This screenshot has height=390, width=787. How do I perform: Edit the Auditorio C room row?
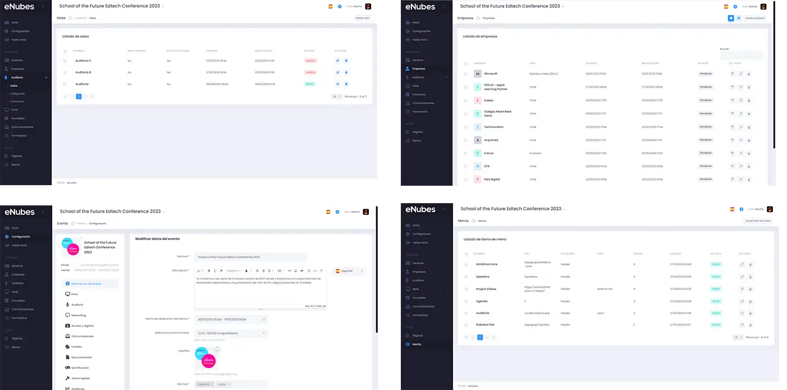point(338,61)
